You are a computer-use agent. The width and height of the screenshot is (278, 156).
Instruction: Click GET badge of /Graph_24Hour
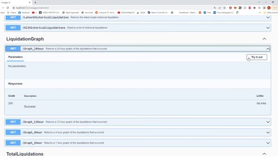point(13,49)
